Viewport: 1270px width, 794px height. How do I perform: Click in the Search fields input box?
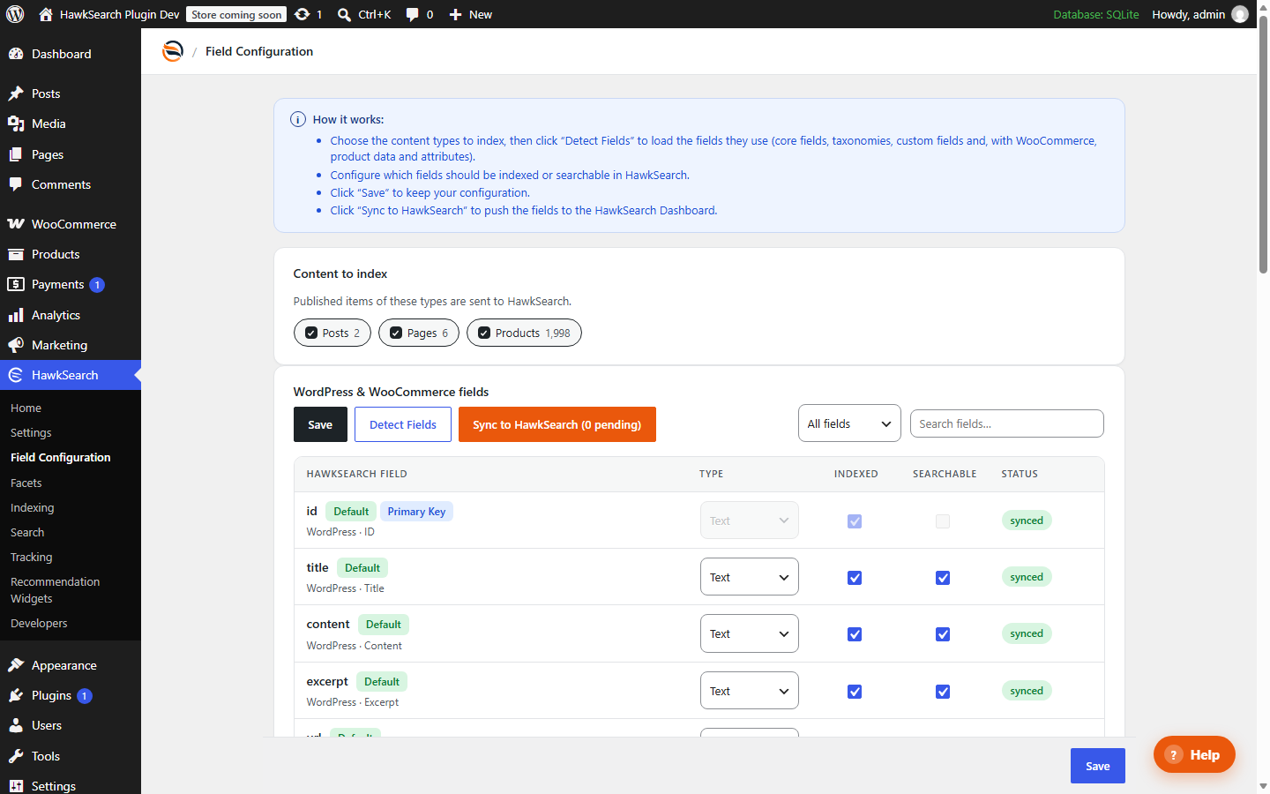pyautogui.click(x=1007, y=423)
